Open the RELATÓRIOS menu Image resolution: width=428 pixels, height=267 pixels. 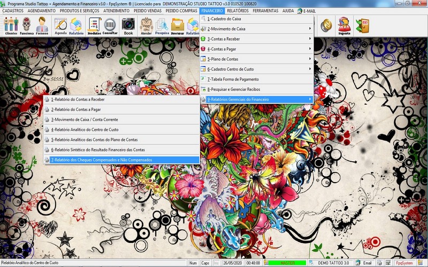tap(238, 11)
